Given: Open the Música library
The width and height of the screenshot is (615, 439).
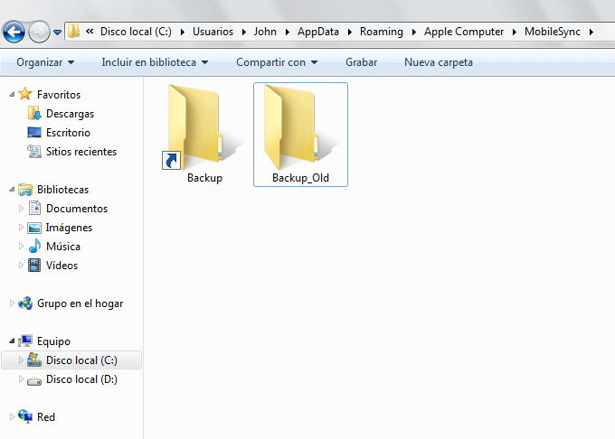Looking at the screenshot, I should coord(62,247).
